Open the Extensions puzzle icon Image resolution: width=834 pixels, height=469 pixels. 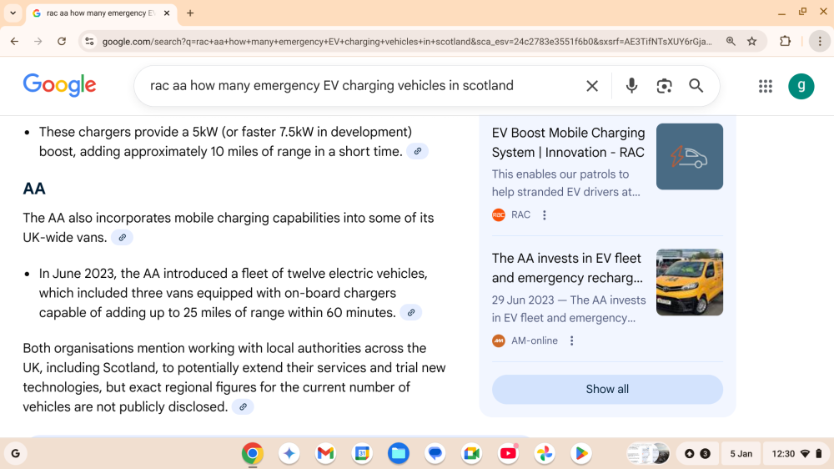point(785,41)
